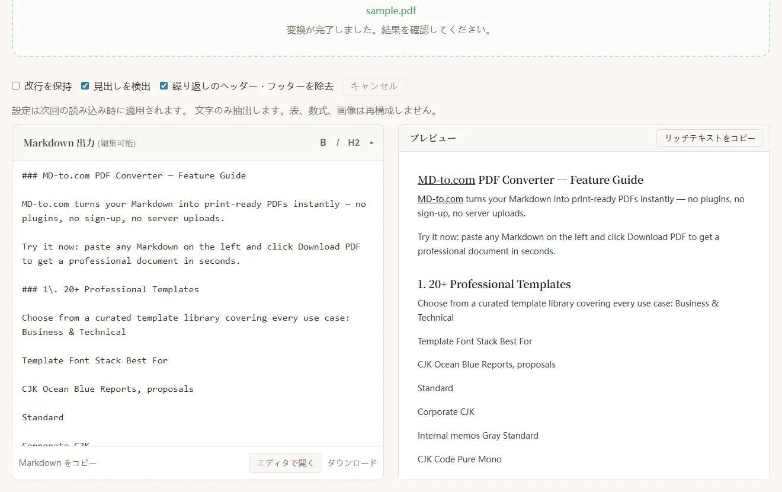Apply bold formatting with the B button
782x492 pixels.
(x=323, y=143)
